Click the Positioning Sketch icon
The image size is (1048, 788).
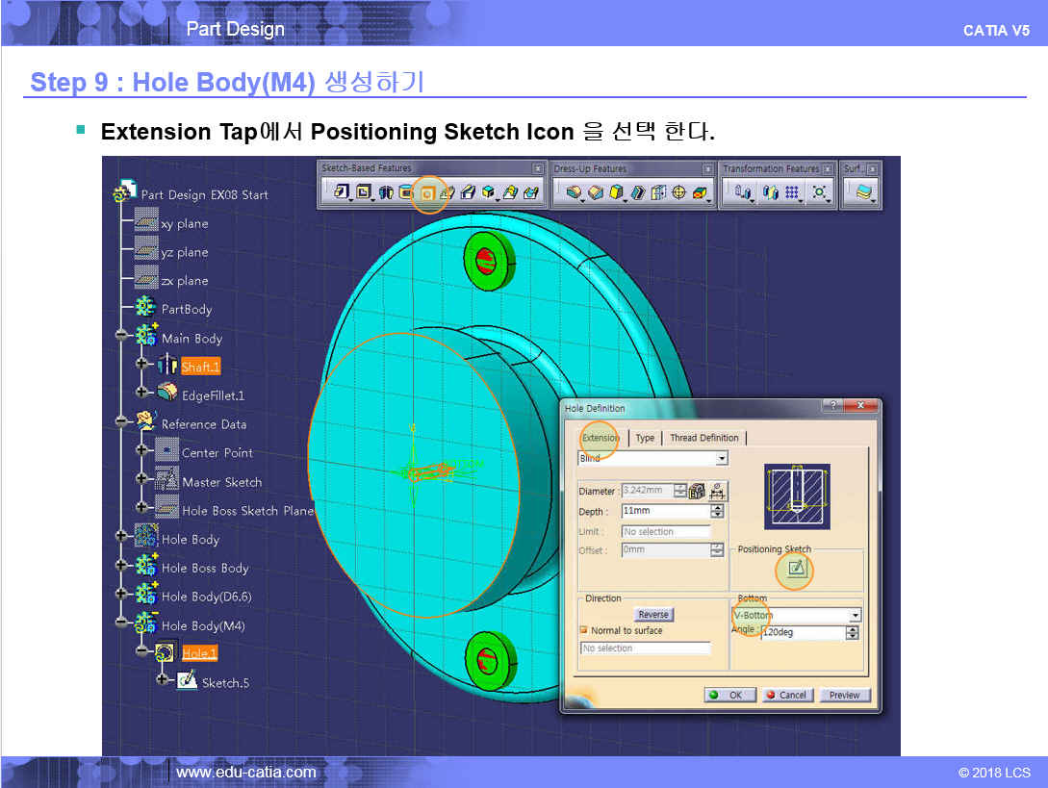[795, 570]
